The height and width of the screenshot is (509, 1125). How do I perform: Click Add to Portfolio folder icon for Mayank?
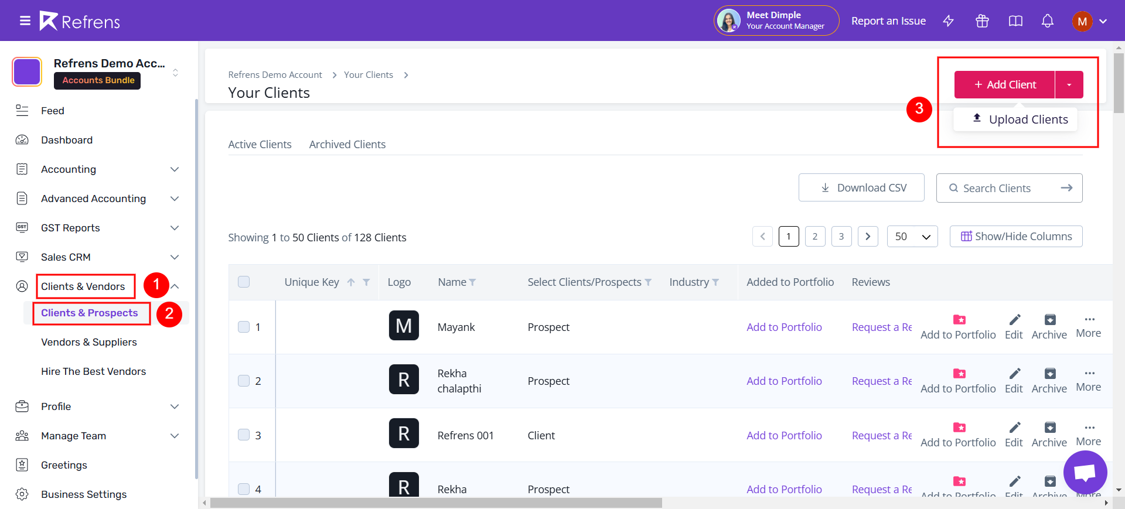pyautogui.click(x=959, y=320)
